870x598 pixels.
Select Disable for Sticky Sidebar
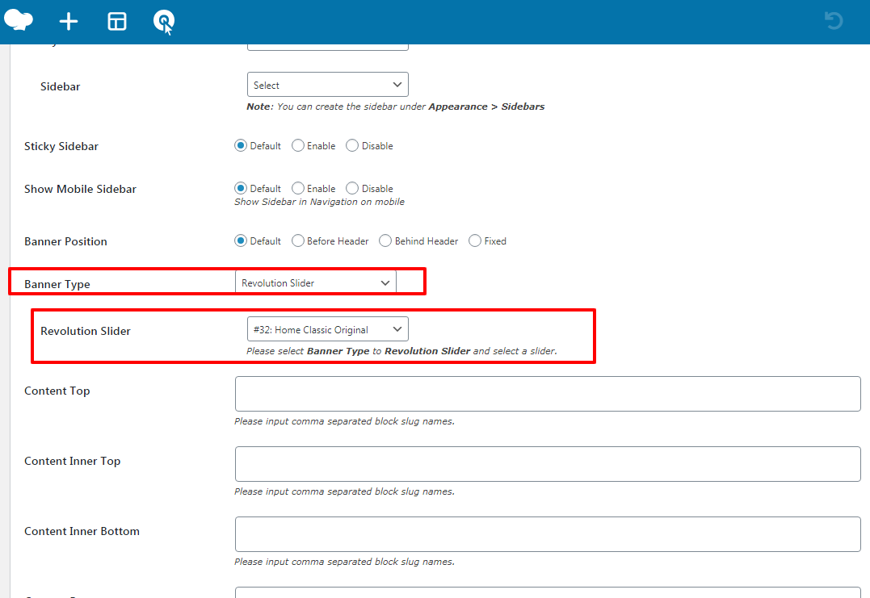(x=352, y=146)
